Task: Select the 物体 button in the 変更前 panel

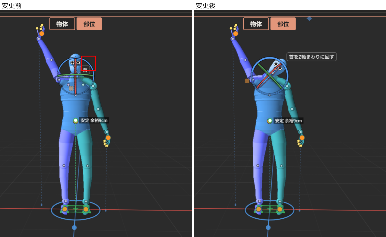Action: tap(62, 24)
